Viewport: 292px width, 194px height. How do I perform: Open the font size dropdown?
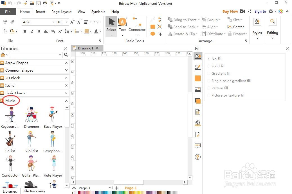pos(66,22)
